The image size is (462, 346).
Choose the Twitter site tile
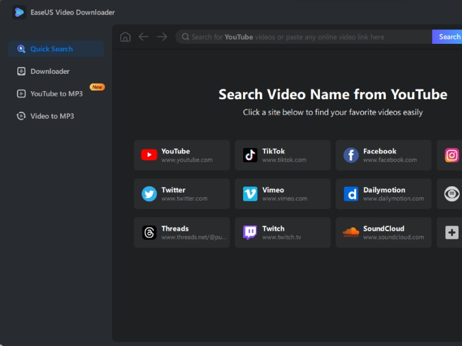tap(181, 194)
